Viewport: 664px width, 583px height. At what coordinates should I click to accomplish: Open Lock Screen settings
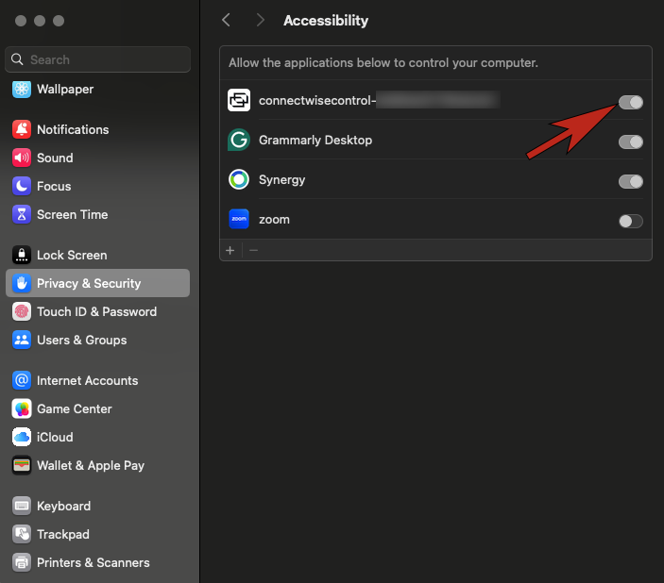pos(71,255)
